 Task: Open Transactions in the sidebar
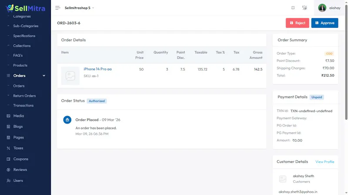point(23,105)
